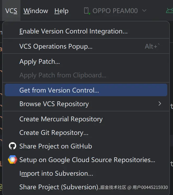Select Setup on Google Cloud Source Repositories

(x=87, y=160)
